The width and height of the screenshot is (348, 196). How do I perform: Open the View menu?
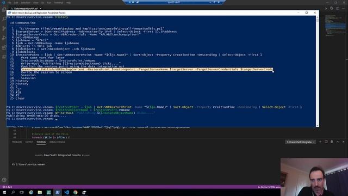[x=36, y=3]
